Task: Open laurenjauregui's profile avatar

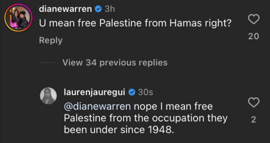Action: tap(48, 96)
